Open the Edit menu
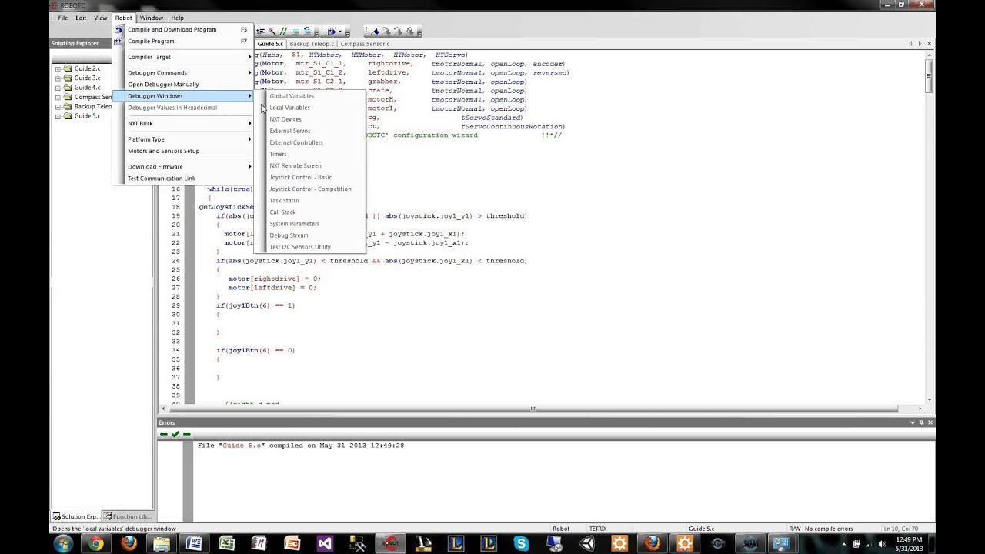985x554 pixels. pos(81,18)
